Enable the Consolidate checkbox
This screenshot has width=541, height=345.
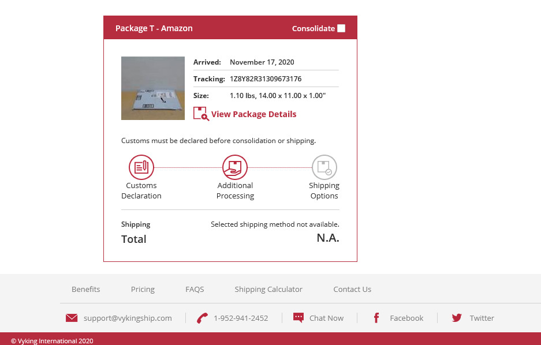(341, 28)
